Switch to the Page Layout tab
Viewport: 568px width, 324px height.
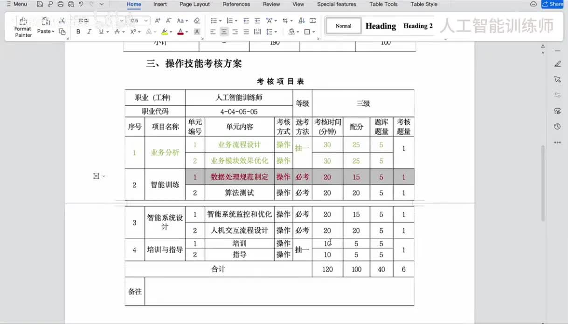[194, 4]
